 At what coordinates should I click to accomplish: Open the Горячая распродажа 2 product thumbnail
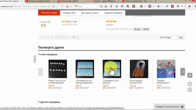point(166,69)
